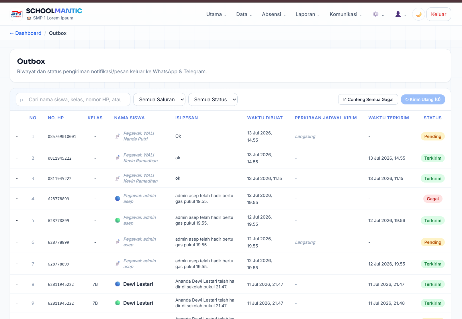Open the Laporan menu
The width and height of the screenshot is (462, 319).
point(308,14)
